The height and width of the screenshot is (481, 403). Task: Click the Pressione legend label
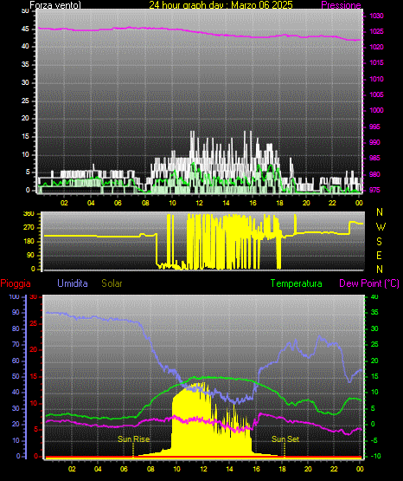(341, 5)
